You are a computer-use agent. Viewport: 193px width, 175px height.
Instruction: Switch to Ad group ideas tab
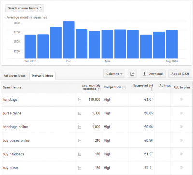tap(14, 76)
